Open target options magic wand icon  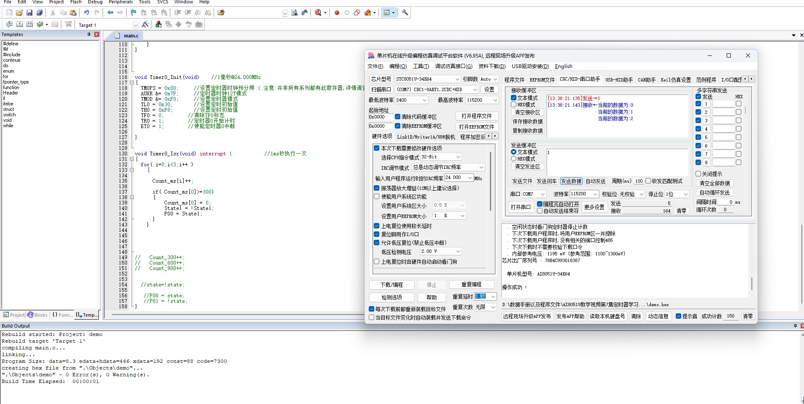145,24
